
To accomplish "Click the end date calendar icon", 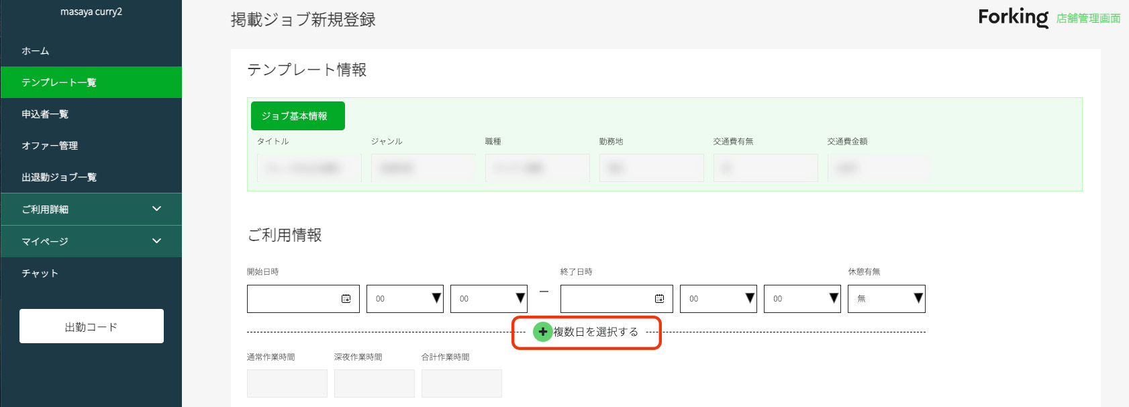I will (660, 299).
